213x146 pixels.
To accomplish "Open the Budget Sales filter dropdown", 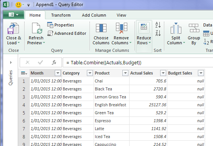I will tap(201, 73).
